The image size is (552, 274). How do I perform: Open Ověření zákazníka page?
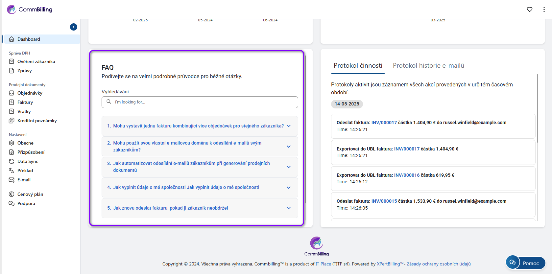point(36,61)
